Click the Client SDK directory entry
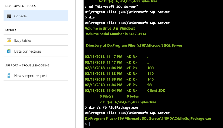 156,91
